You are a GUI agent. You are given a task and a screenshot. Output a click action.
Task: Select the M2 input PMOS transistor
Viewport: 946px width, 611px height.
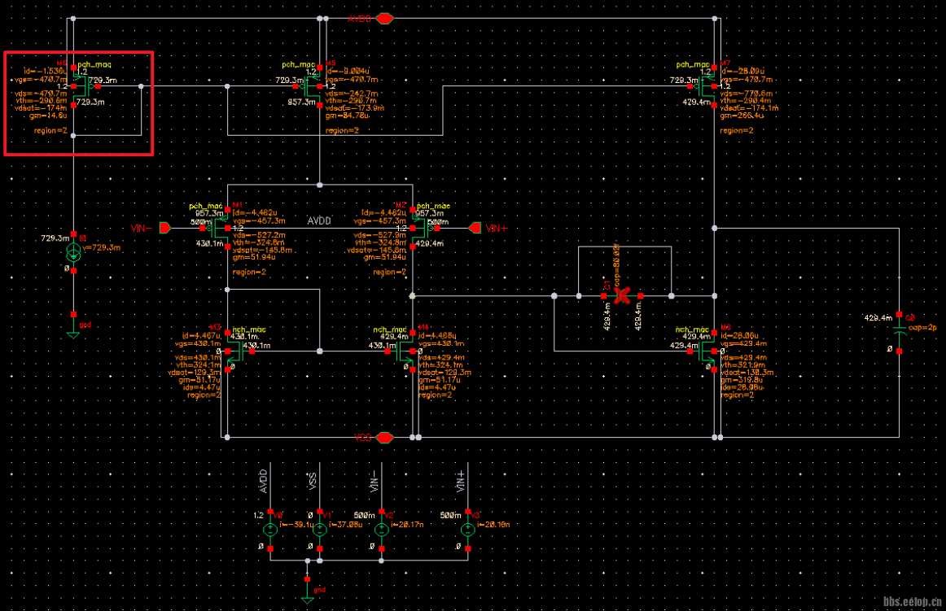coord(423,229)
